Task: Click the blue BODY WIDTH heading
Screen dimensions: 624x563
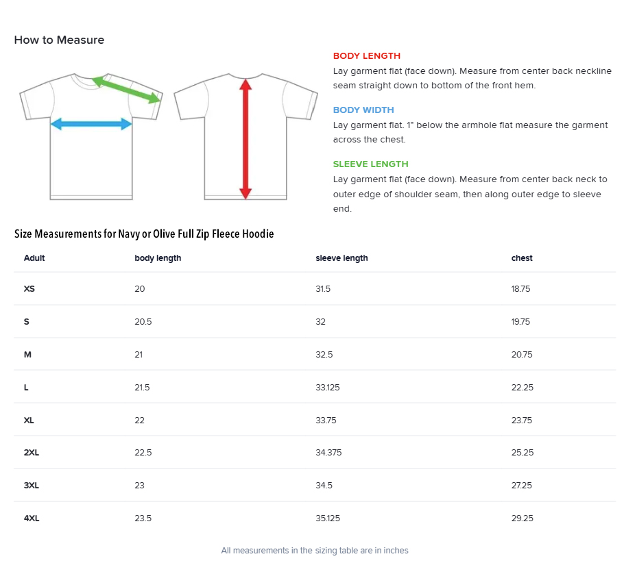Action: (x=363, y=110)
